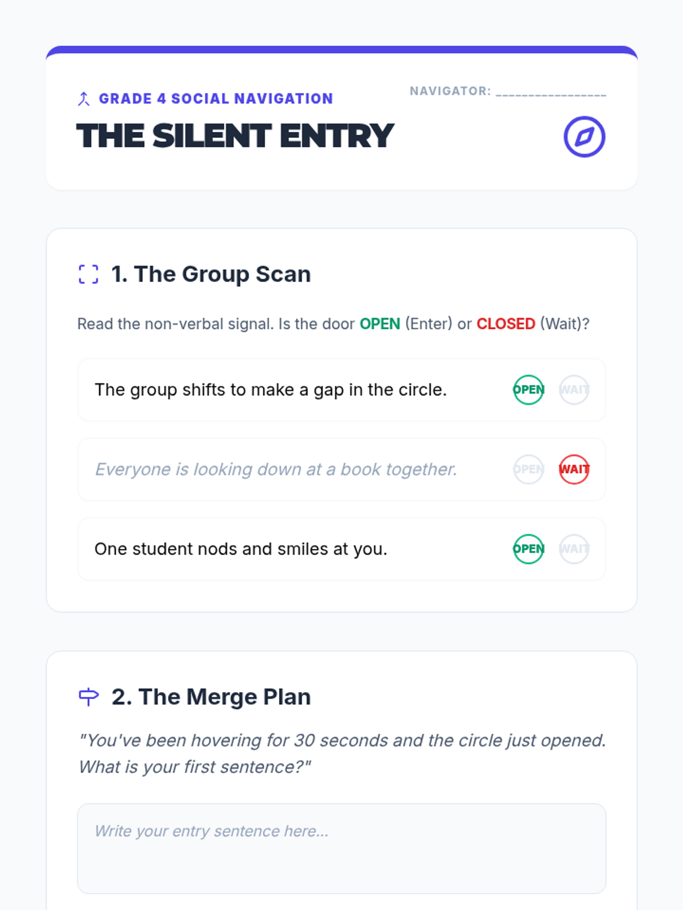Click the scan brackets icon by Group Scan
This screenshot has height=910, width=683.
click(x=88, y=274)
